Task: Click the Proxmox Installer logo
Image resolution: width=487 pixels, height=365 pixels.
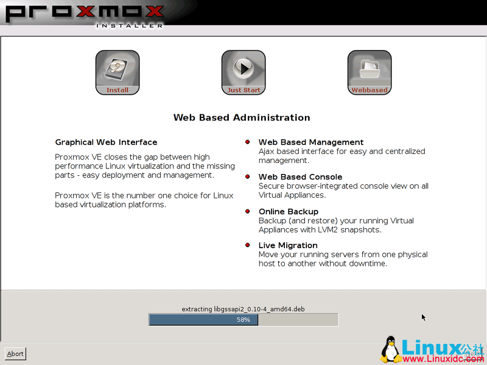Action: point(85,16)
